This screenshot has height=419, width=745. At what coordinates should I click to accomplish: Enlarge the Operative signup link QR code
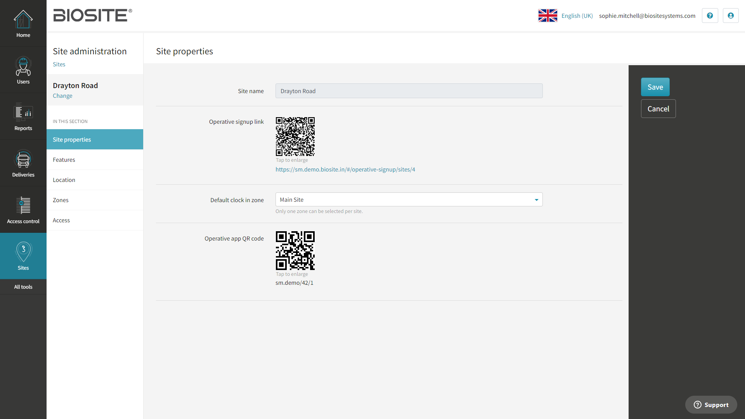(x=295, y=137)
